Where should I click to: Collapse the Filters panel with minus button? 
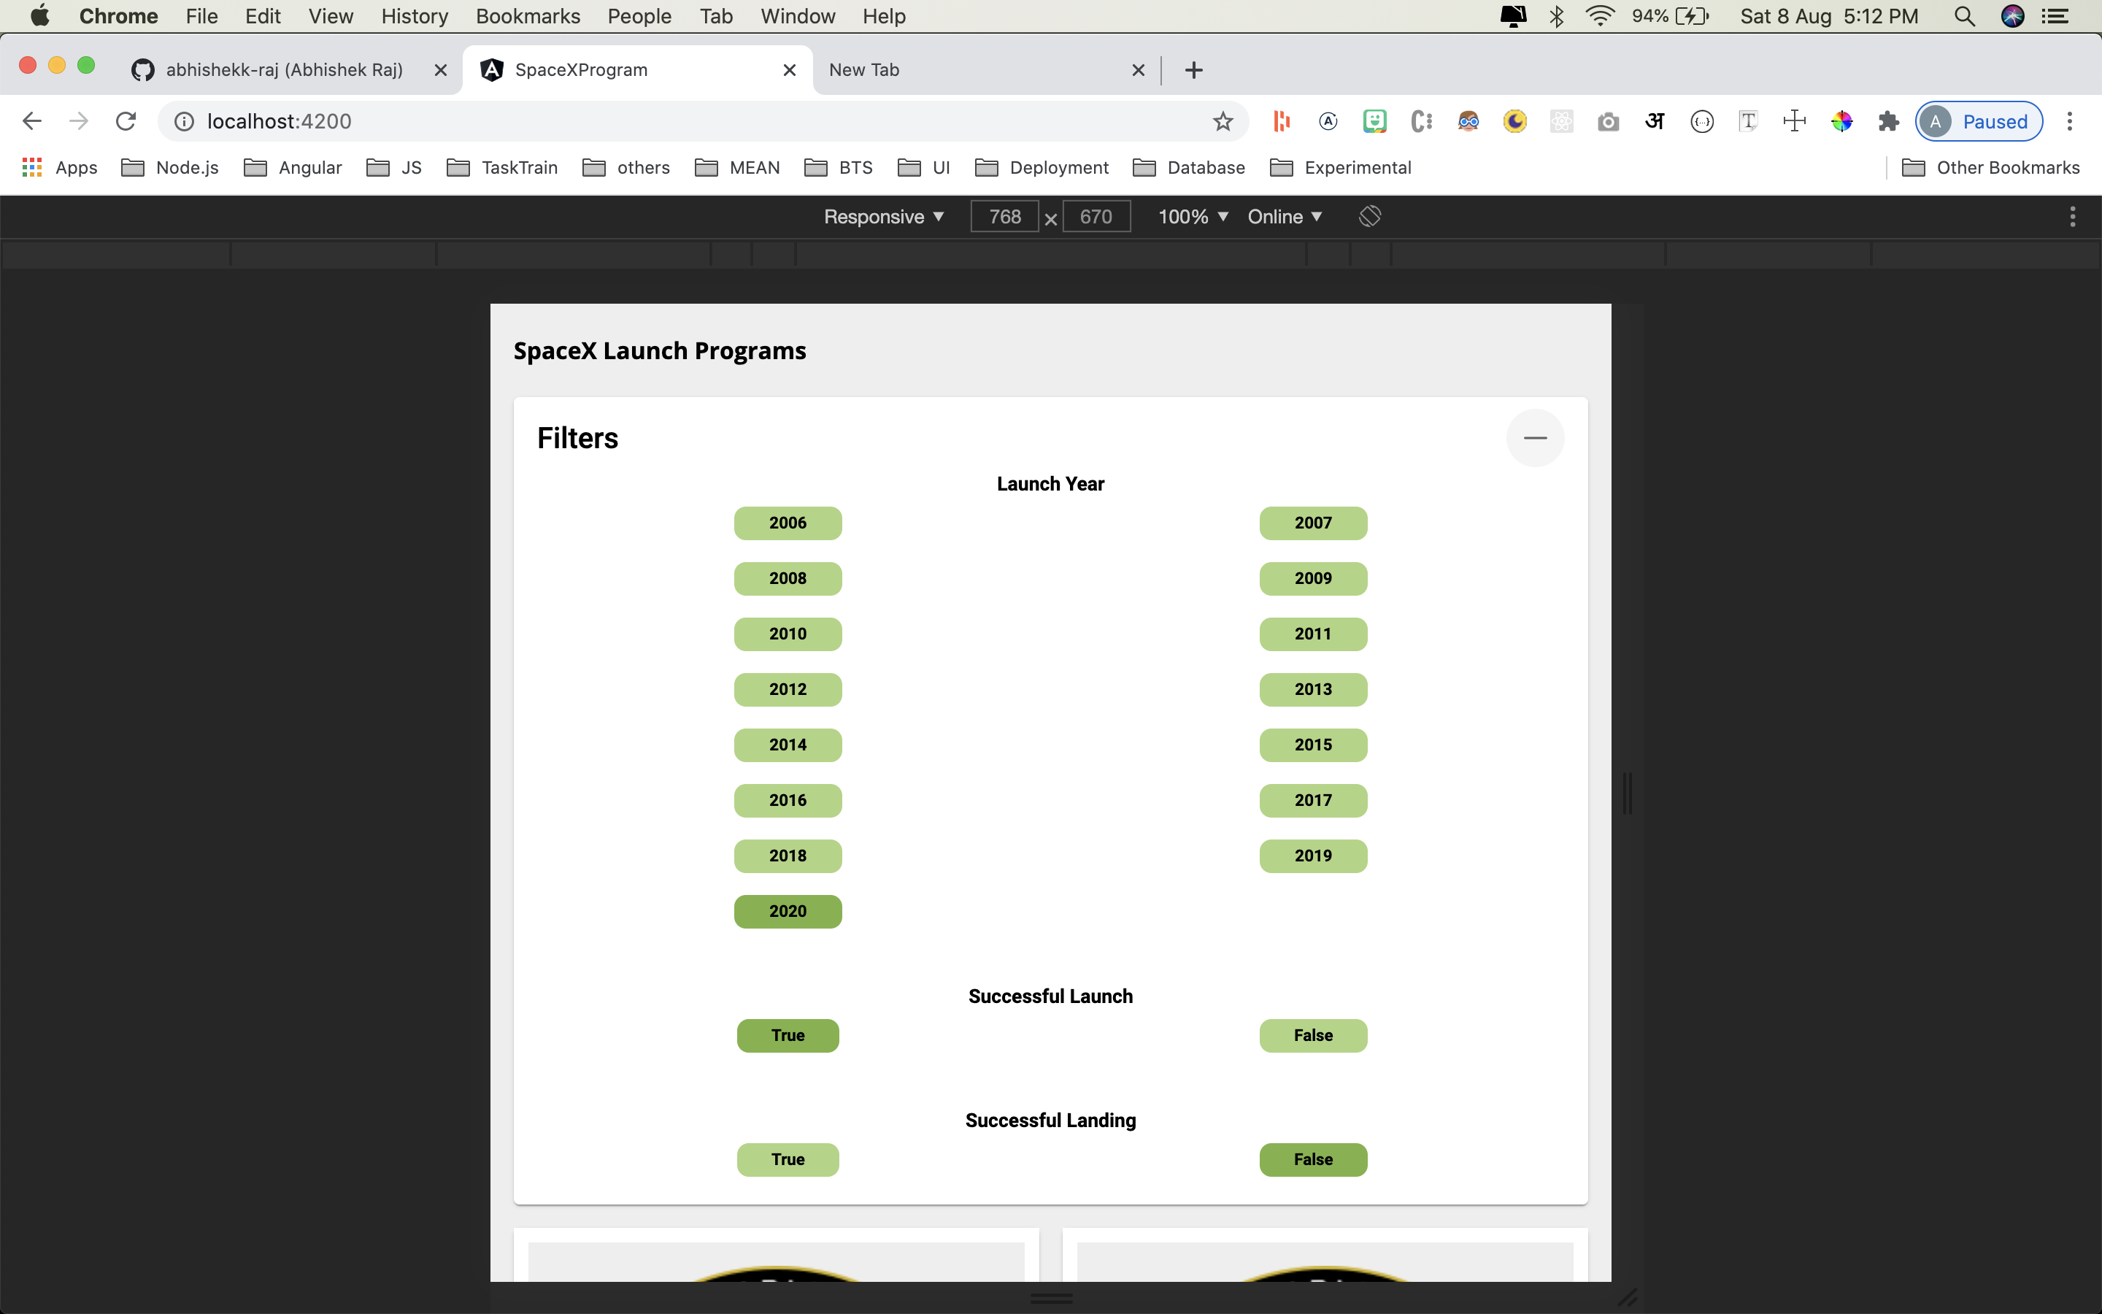[x=1535, y=438]
